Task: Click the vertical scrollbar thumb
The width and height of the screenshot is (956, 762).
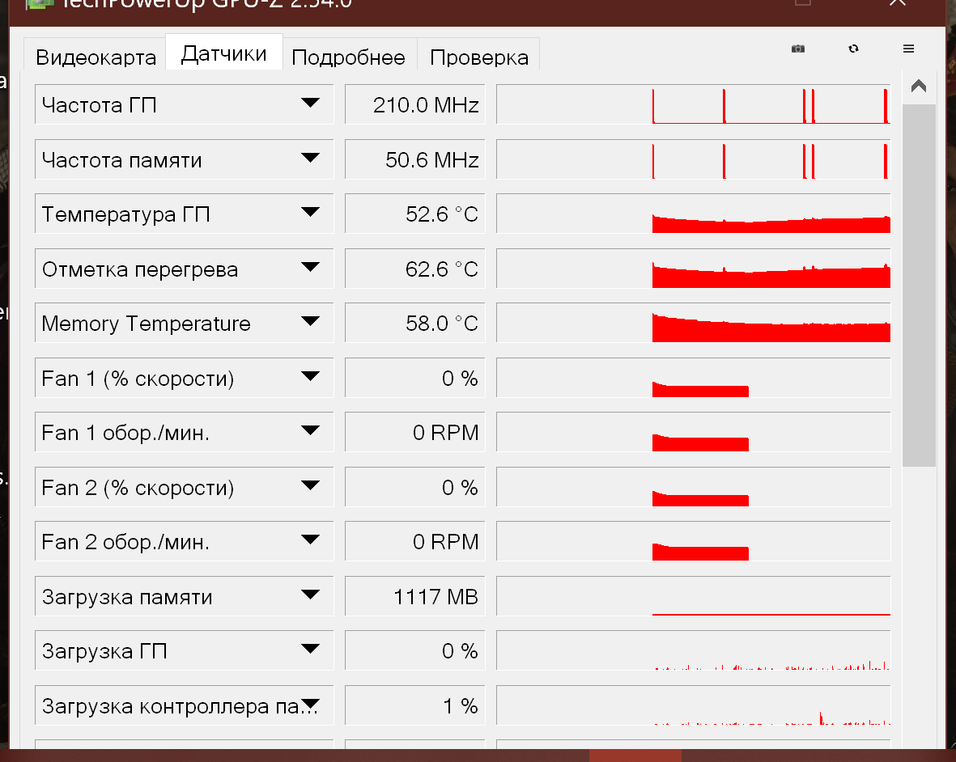Action: pos(919,283)
